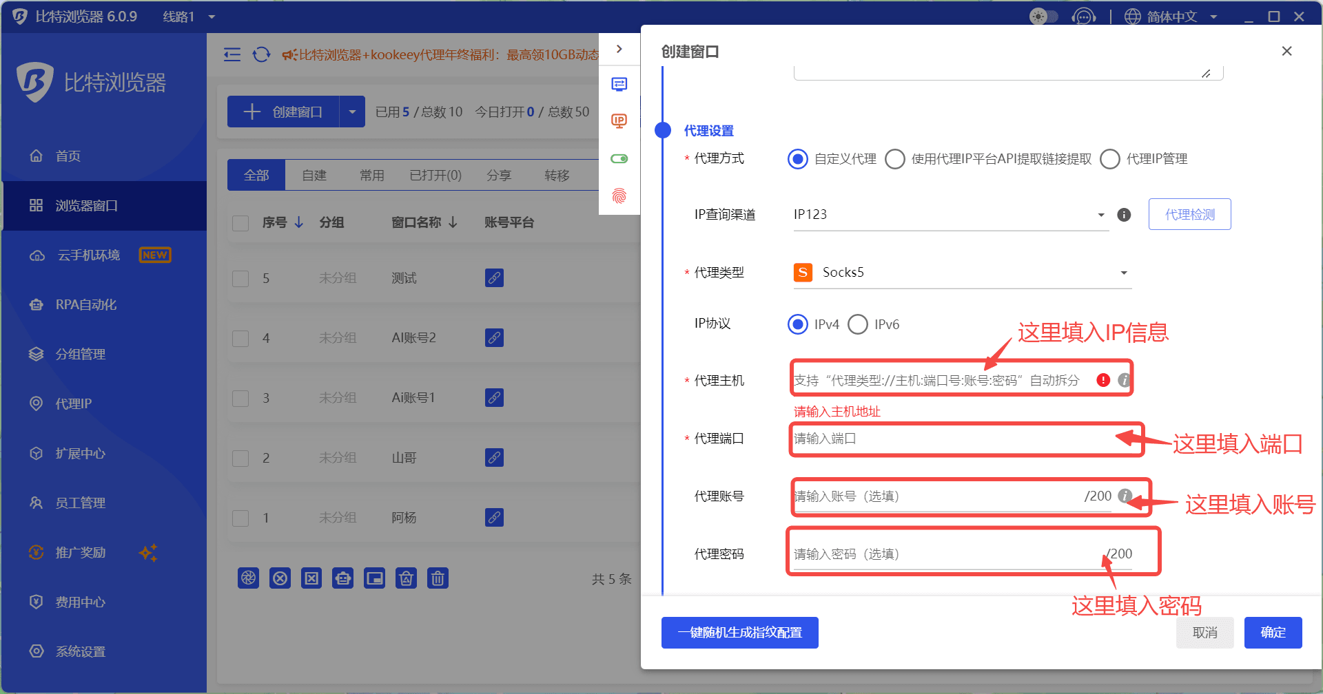Click the circled X icon in bottom toolbar
Image resolution: width=1323 pixels, height=694 pixels.
[280, 578]
